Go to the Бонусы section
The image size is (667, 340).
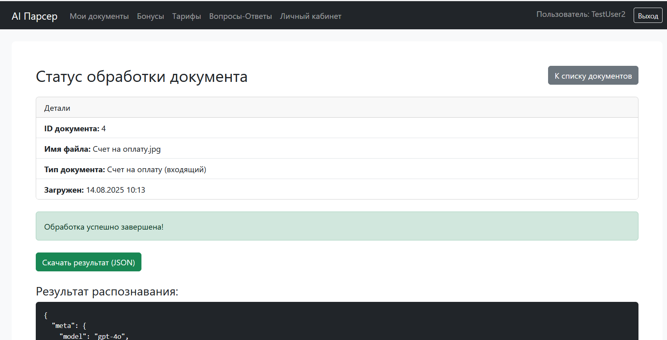[150, 16]
